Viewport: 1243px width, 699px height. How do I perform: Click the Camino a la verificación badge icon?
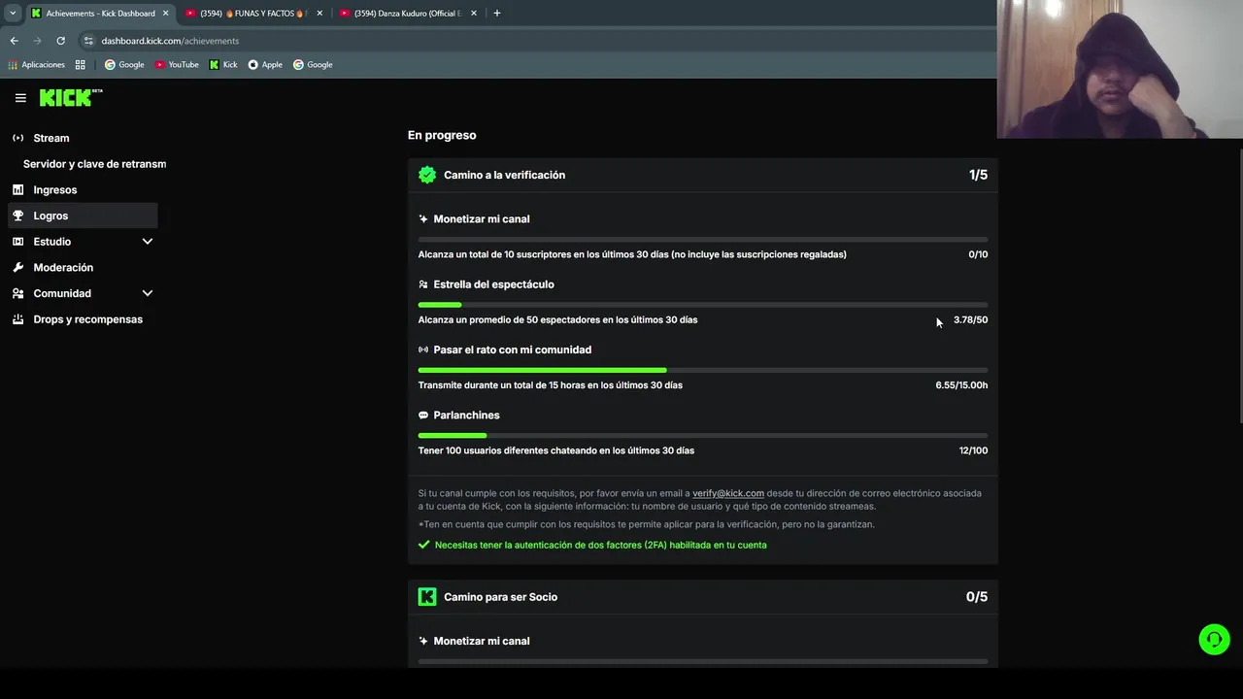click(427, 175)
